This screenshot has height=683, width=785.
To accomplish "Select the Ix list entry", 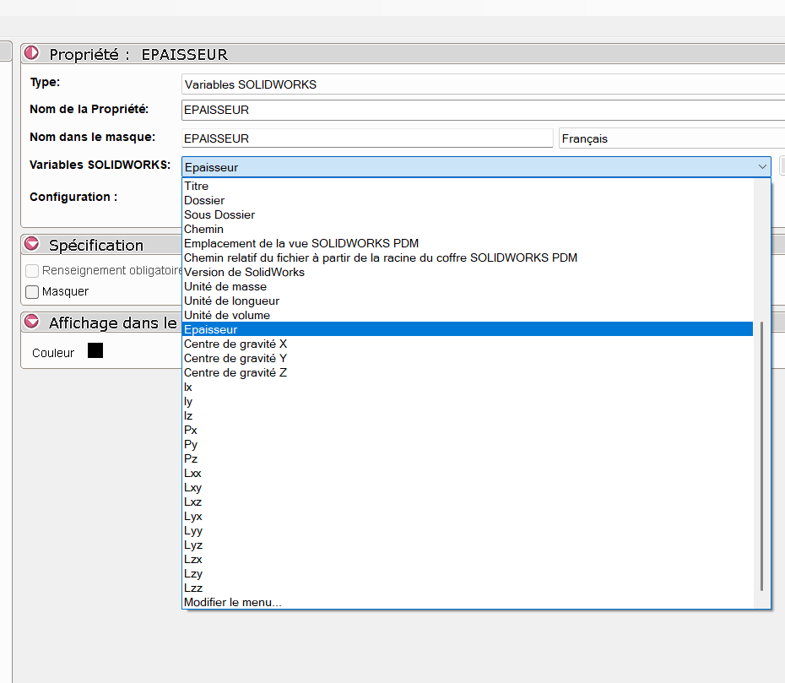I will 468,387.
